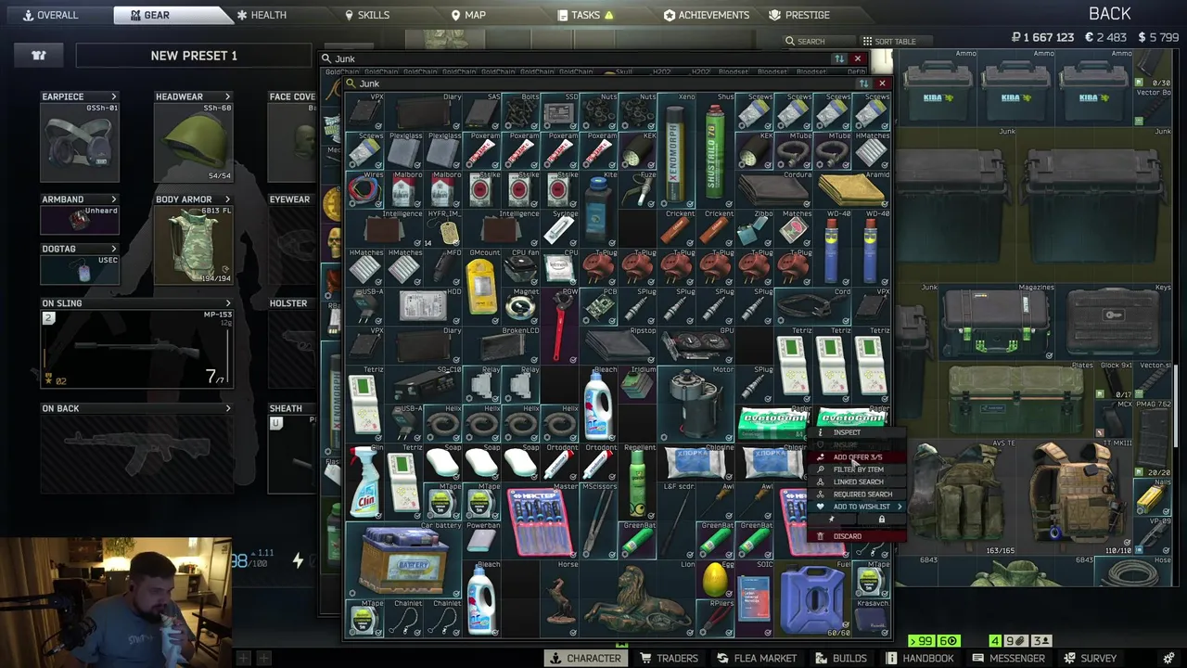Open the MESSENGER screen

(1009, 658)
